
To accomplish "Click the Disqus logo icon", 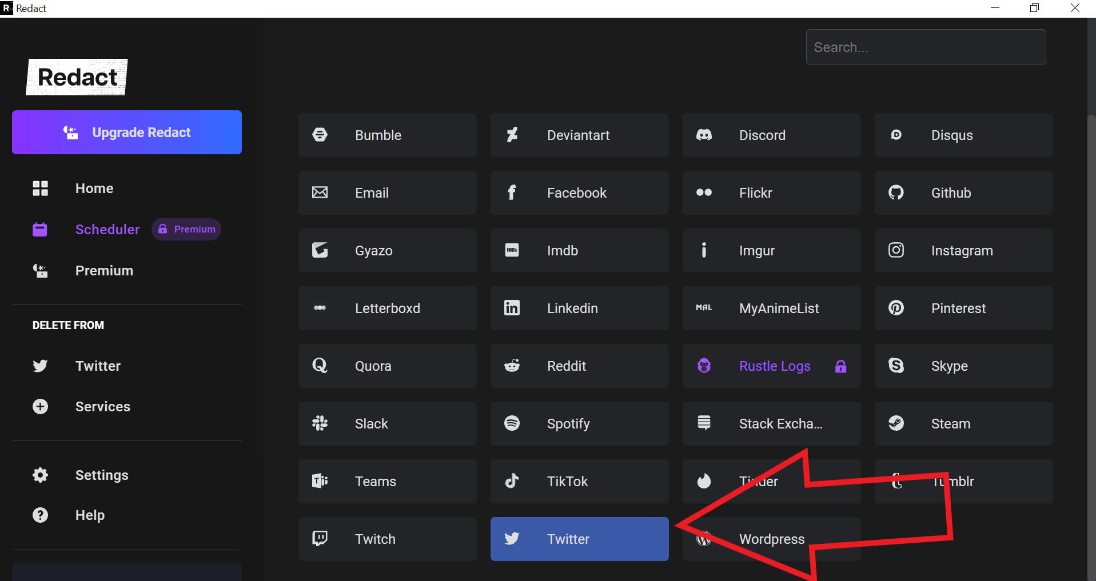I will [x=896, y=135].
